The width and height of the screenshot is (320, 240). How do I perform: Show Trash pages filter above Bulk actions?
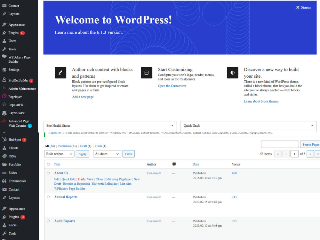click(100, 146)
